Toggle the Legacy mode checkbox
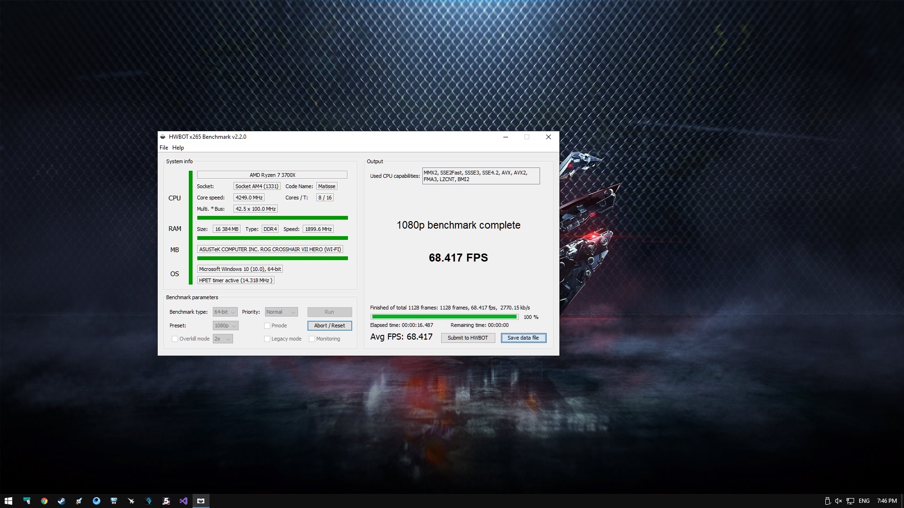 (267, 339)
